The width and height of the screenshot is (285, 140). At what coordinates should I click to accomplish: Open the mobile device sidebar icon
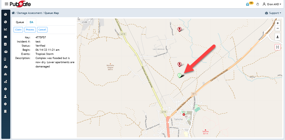(x=6, y=59)
